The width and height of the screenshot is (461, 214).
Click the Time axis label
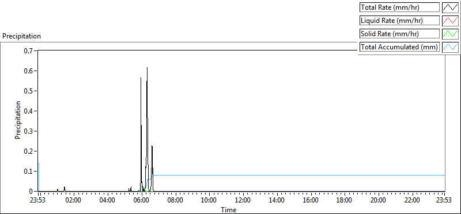click(228, 210)
